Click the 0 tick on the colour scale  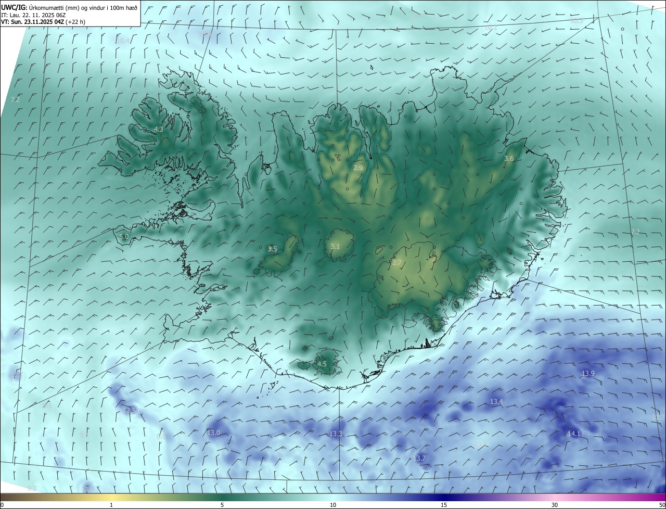pyautogui.click(x=2, y=505)
